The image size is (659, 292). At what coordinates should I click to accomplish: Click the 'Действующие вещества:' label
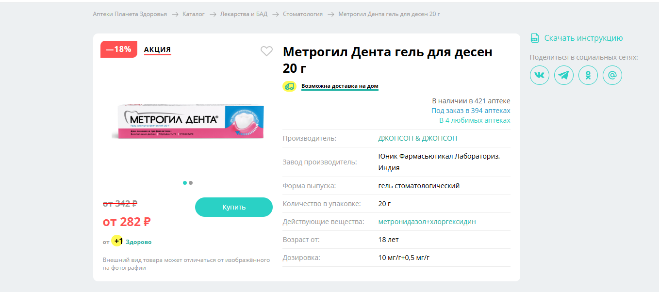coord(324,222)
